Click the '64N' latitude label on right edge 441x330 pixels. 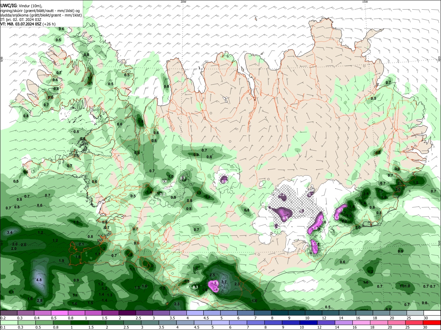tap(439, 242)
